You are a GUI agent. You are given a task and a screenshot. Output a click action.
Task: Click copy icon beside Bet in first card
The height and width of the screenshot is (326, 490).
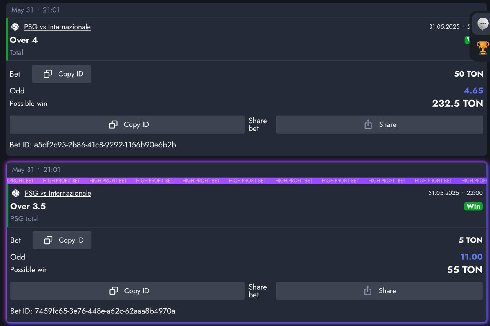pos(47,74)
